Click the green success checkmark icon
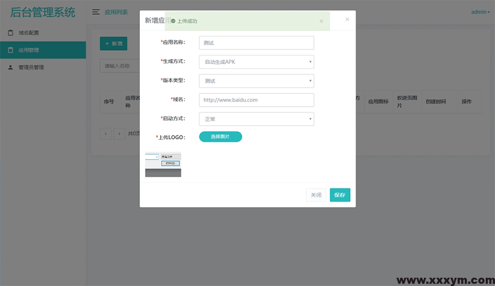Screen dimensions: 495x286 point(173,21)
